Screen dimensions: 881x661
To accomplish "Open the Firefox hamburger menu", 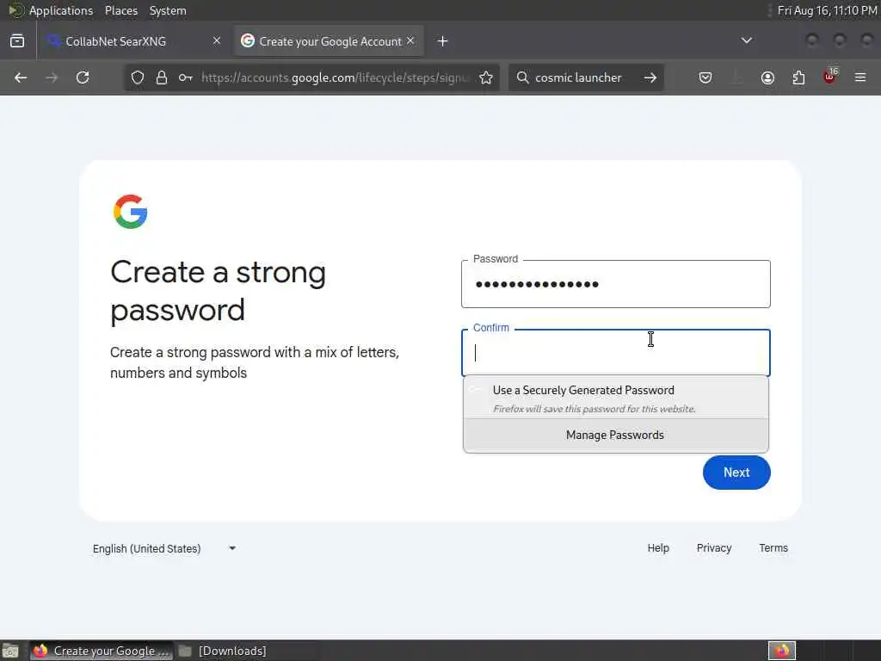I will (860, 77).
